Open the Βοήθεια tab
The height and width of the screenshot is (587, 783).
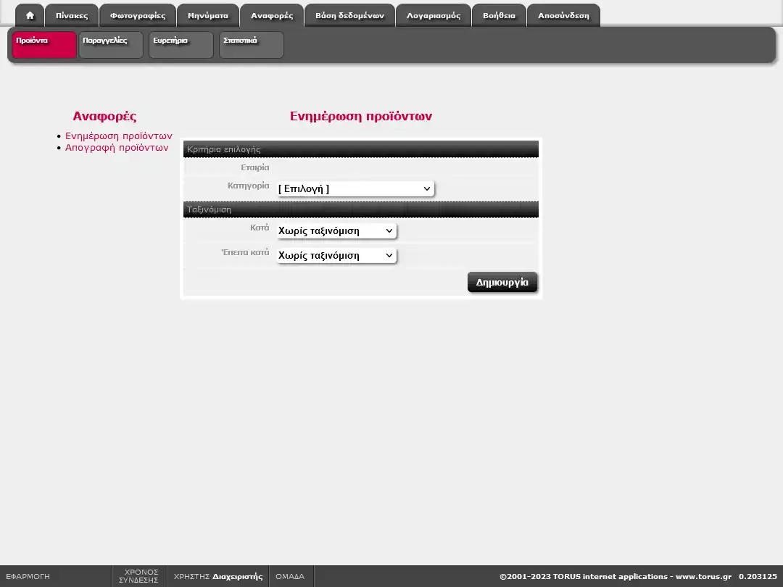tap(499, 16)
